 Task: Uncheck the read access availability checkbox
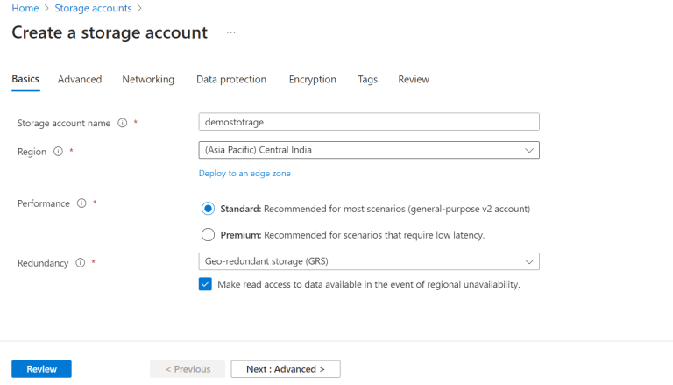[x=205, y=284]
